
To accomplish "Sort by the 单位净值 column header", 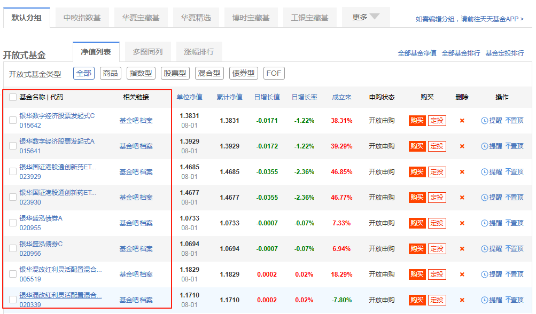I will 189,97.
